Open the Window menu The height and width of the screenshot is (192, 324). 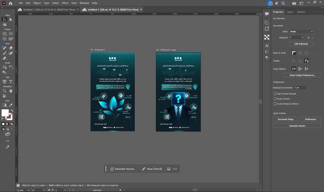coord(85,3)
